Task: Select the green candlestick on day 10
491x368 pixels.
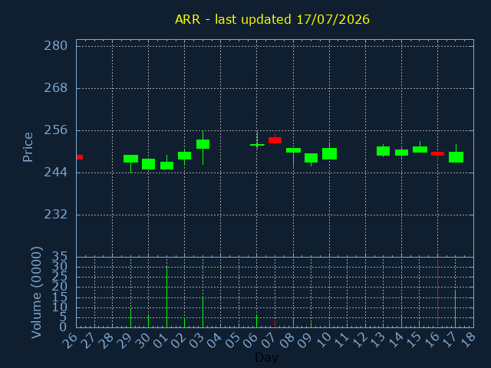Action: click(x=329, y=153)
